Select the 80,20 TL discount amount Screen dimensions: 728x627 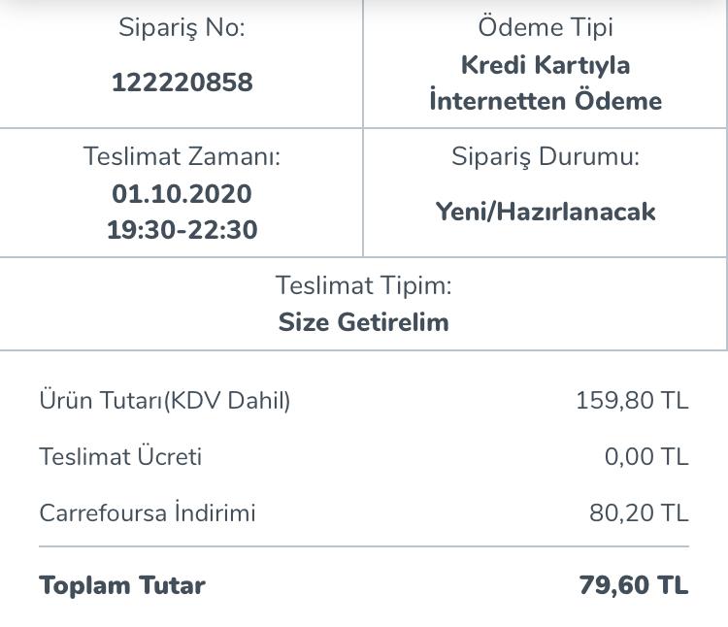point(639,513)
